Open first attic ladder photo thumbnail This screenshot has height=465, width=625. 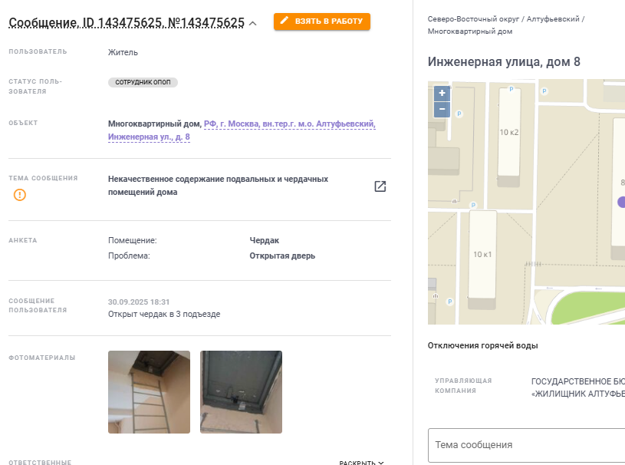tap(149, 391)
